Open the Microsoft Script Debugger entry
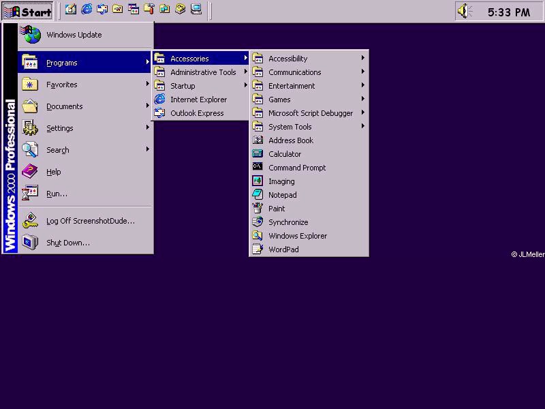Screen dimensions: 545x409 [309, 112]
